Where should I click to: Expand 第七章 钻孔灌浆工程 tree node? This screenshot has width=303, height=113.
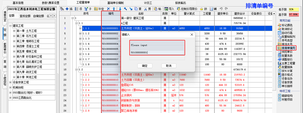(14, 62)
